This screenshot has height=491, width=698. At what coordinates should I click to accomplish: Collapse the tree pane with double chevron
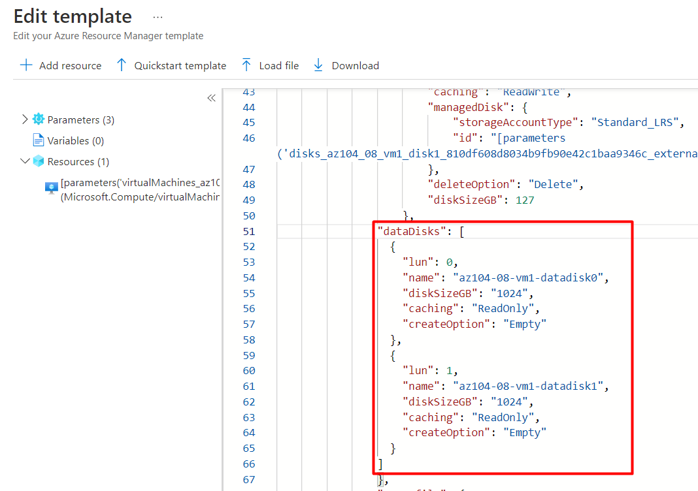(x=212, y=98)
